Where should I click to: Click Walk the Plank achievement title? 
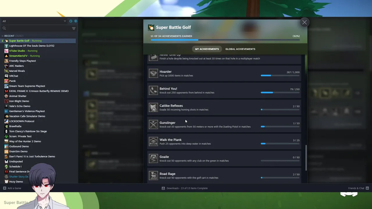(x=170, y=140)
